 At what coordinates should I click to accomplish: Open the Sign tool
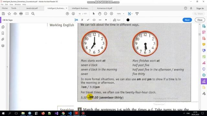click(117, 20)
